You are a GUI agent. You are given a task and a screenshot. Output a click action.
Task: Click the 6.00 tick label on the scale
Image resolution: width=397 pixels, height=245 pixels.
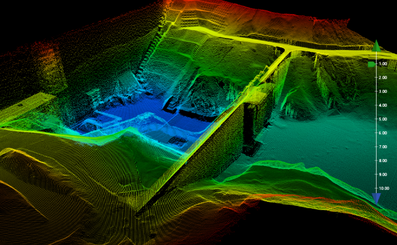coord(383,133)
